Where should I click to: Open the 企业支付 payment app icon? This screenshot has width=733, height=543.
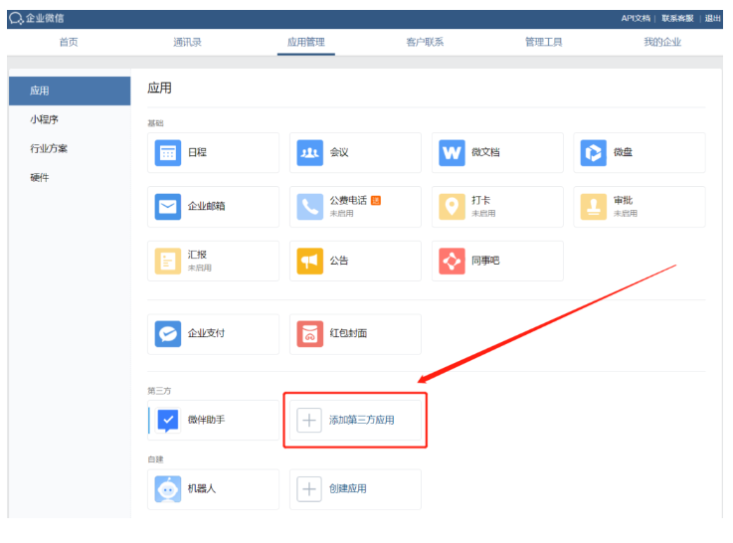(x=168, y=333)
